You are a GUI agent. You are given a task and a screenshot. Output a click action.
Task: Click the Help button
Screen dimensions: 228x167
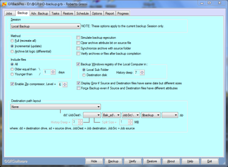tap(190, 161)
